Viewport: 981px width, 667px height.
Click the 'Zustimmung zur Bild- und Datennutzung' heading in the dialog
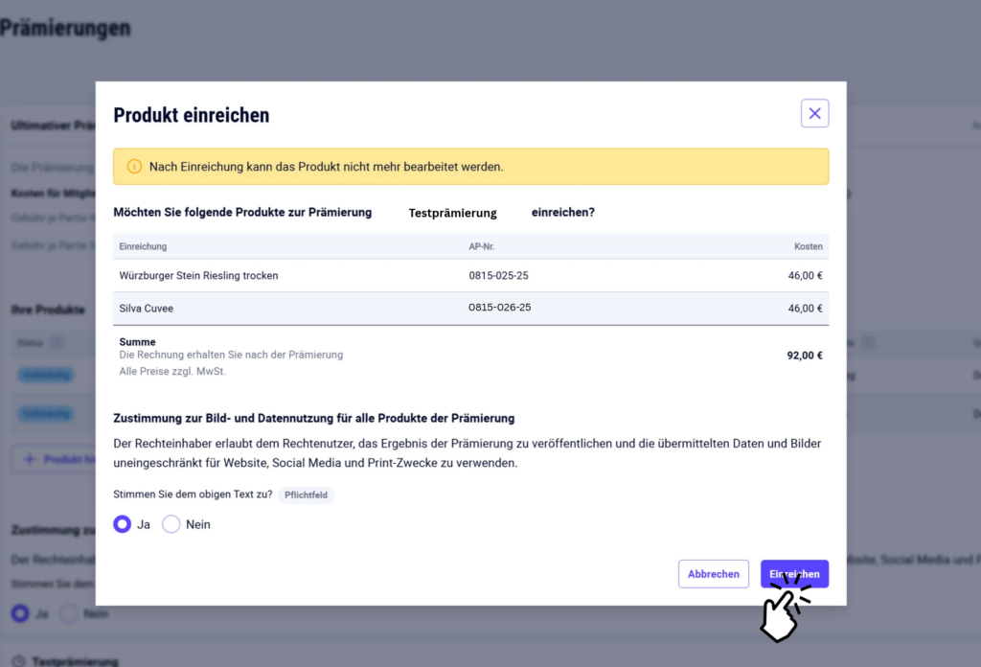[314, 418]
